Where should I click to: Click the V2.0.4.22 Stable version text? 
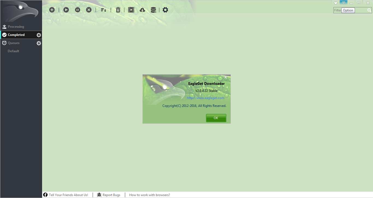pos(206,91)
